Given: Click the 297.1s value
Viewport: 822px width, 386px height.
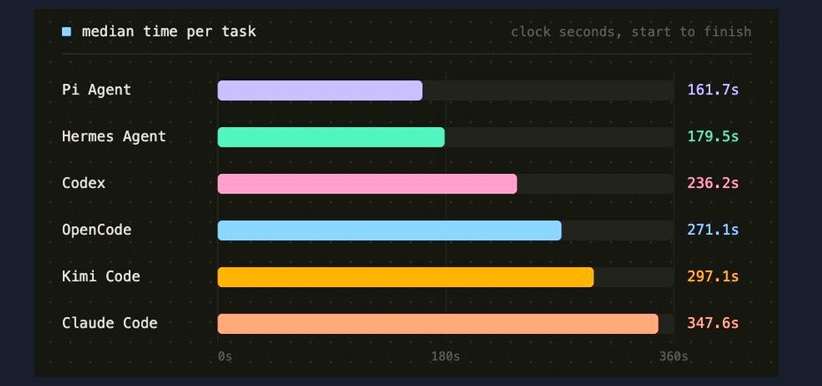Looking at the screenshot, I should [x=712, y=276].
